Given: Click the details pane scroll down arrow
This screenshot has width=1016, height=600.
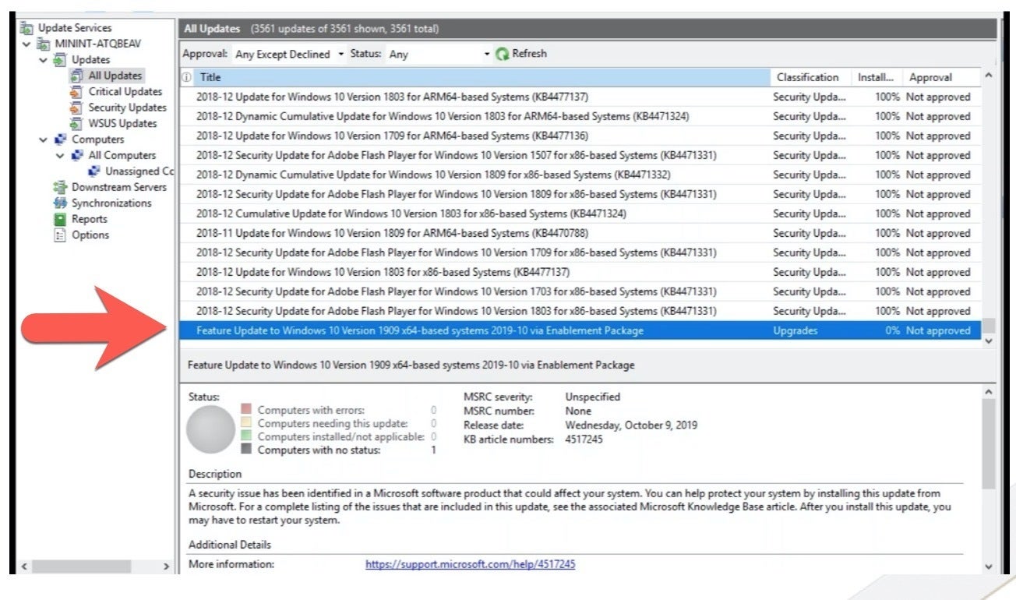Looking at the screenshot, I should [x=989, y=566].
